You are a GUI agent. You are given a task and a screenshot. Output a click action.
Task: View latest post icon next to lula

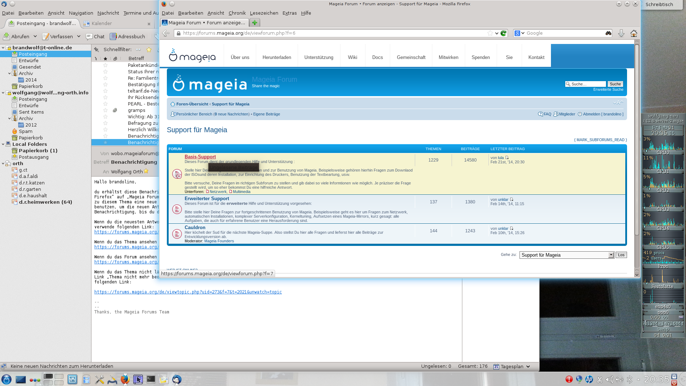[x=507, y=158]
